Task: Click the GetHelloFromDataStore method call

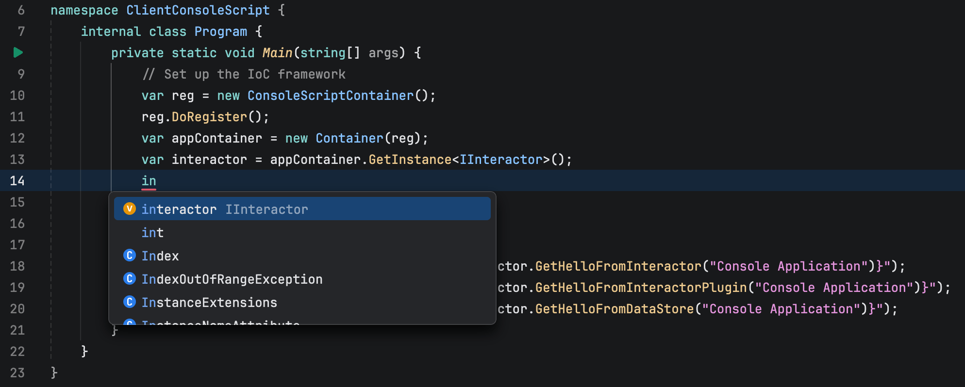Action: point(615,309)
